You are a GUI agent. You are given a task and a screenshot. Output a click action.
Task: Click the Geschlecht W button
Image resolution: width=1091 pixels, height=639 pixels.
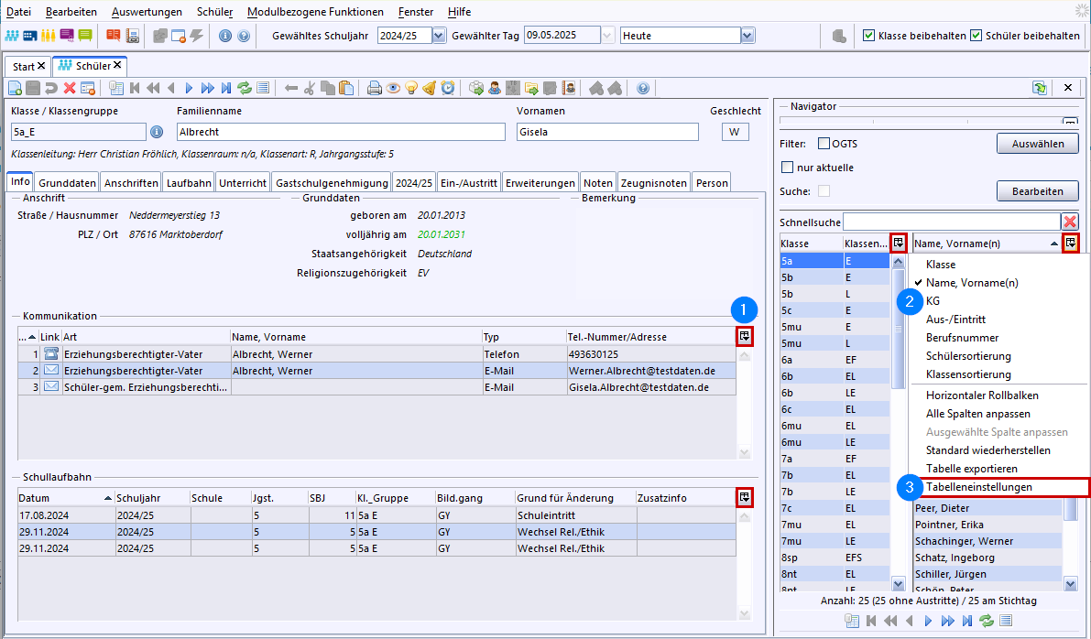(x=735, y=132)
